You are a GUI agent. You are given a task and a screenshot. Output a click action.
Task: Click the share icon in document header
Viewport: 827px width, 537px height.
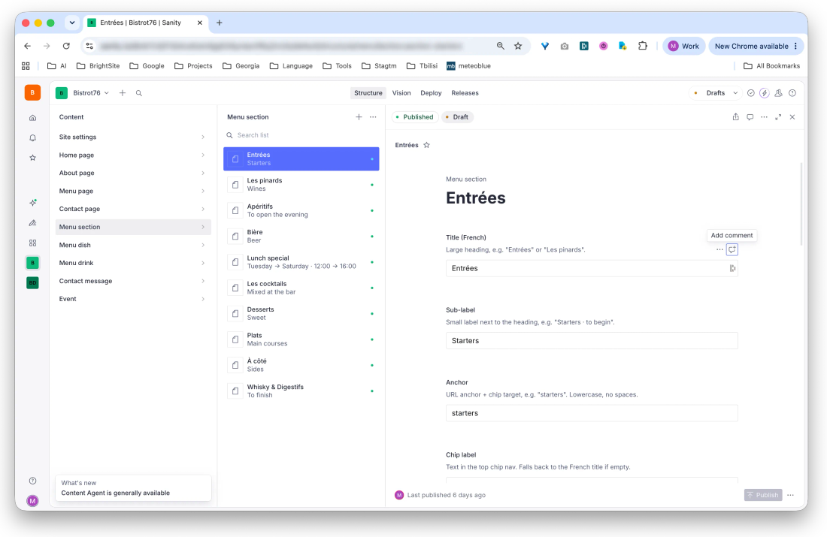(736, 117)
